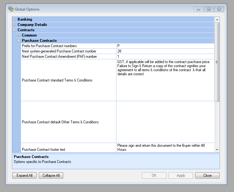Edit the PAF number value 1
234x192 pixels.
(x=165, y=57)
